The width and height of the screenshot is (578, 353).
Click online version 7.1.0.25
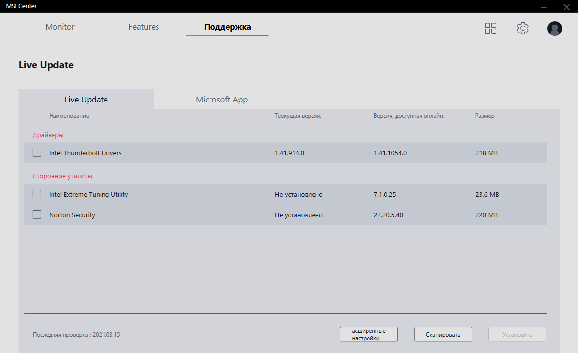coord(385,194)
